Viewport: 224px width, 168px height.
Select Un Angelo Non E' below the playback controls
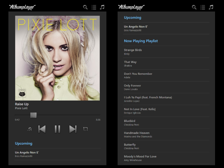(27, 153)
